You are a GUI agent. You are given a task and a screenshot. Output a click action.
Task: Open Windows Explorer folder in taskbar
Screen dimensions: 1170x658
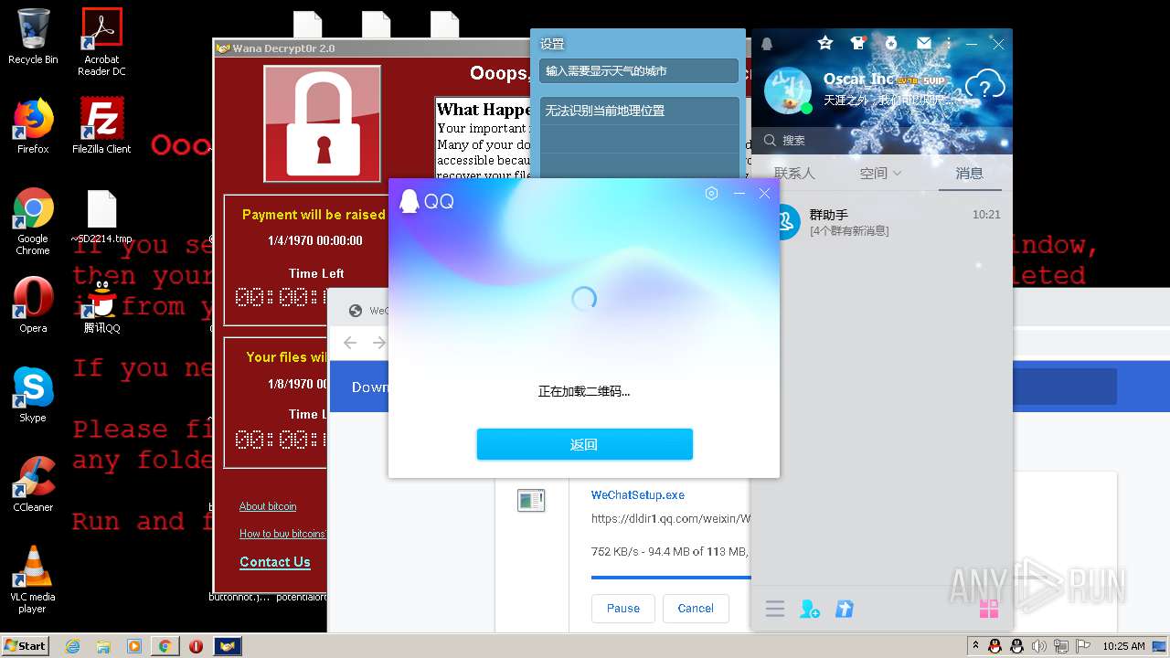pos(103,646)
